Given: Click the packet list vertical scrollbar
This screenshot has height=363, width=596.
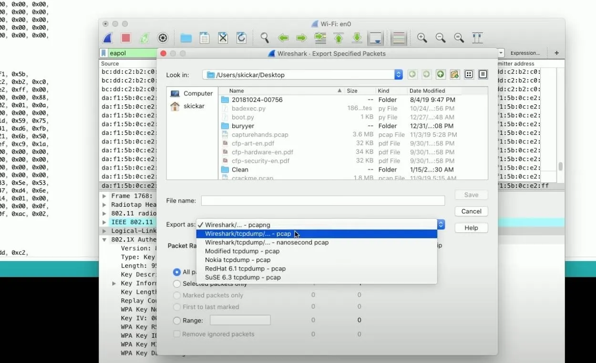Looking at the screenshot, I should point(561,166).
